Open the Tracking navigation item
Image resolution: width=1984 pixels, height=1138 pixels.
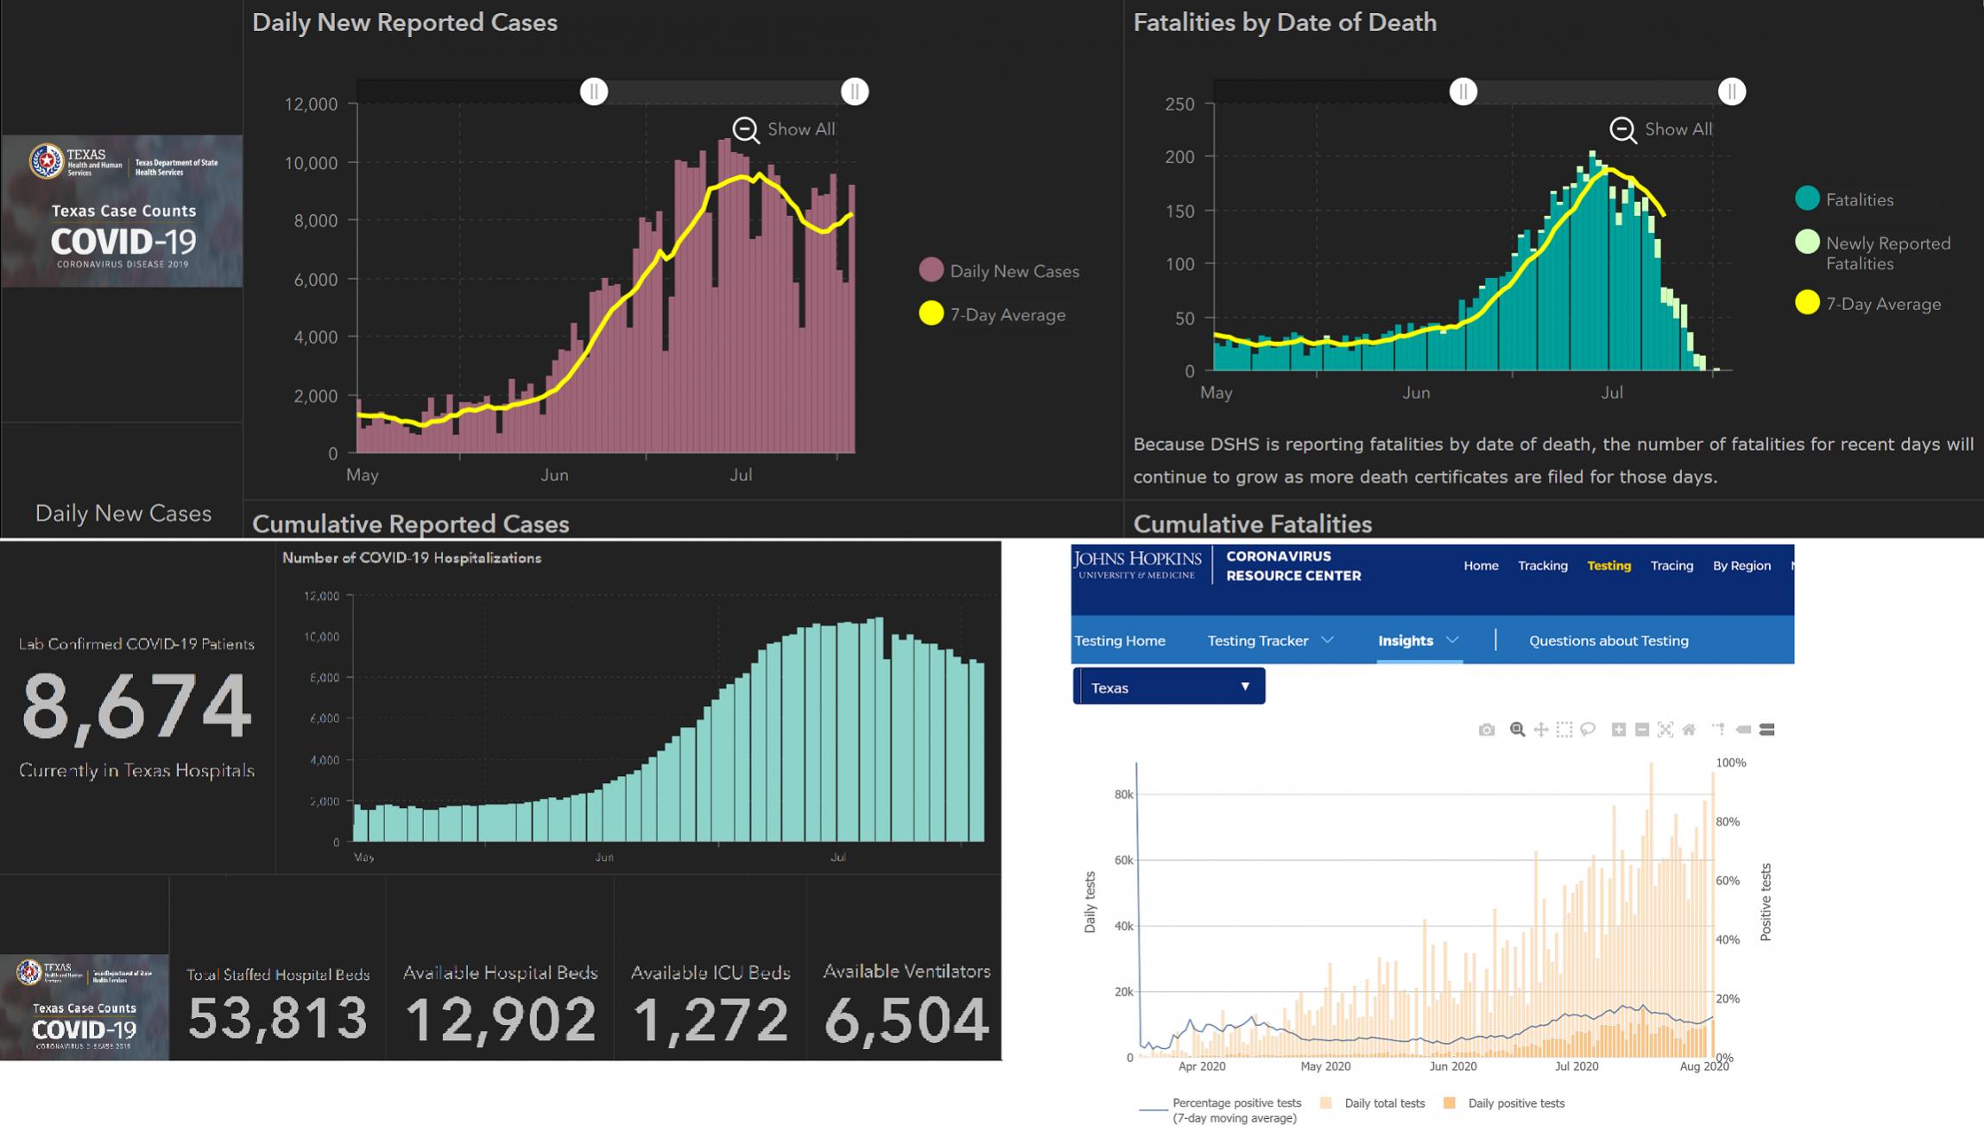[1543, 566]
